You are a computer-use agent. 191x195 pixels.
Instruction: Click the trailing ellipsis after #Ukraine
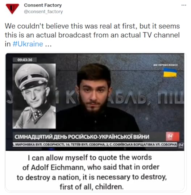pyautogui.click(x=48, y=45)
